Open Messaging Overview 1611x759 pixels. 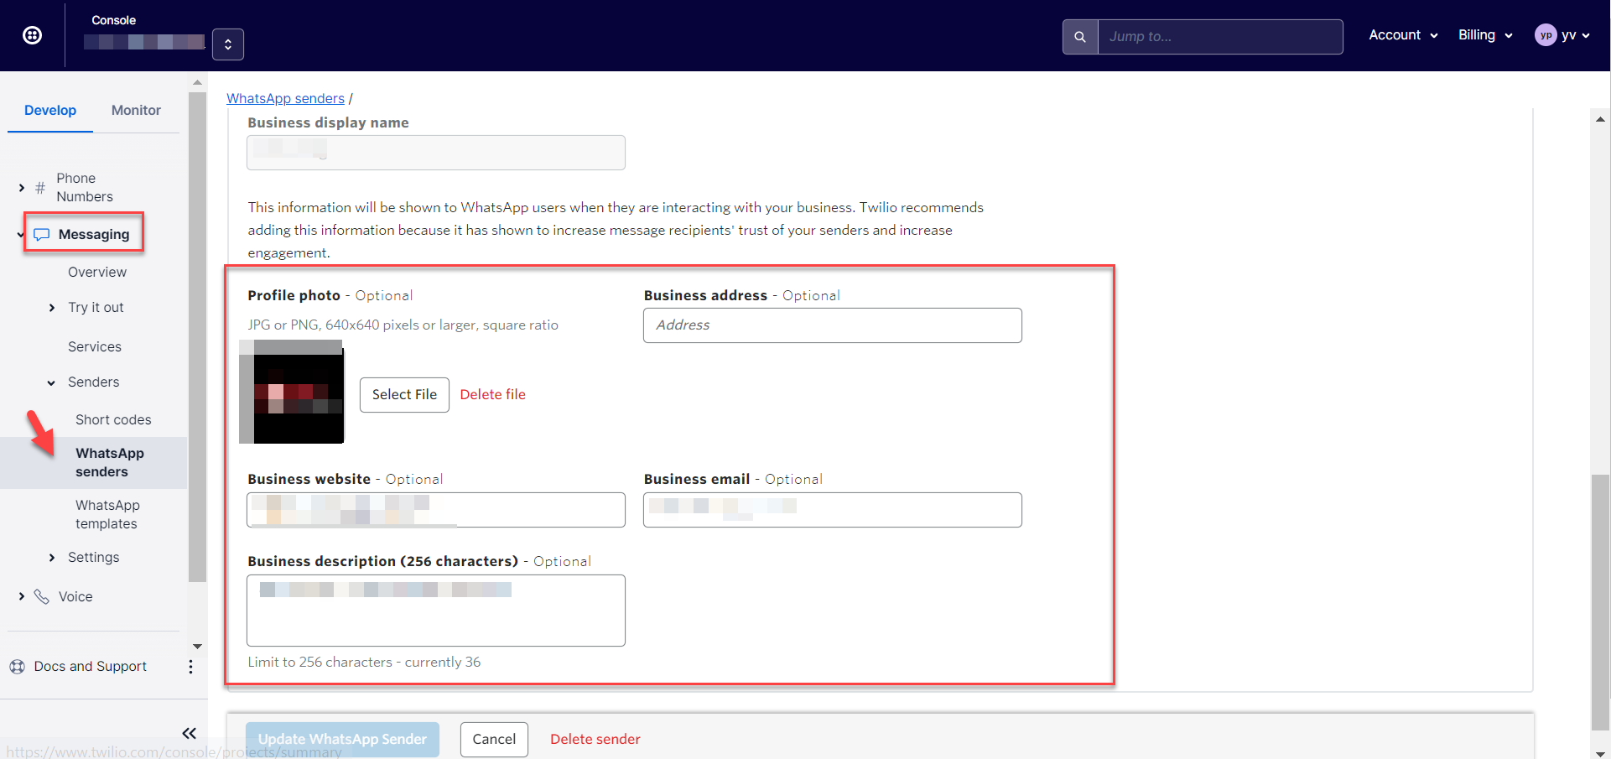(x=97, y=273)
